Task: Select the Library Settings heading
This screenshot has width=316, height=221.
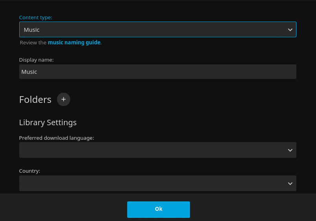Action: (48, 122)
